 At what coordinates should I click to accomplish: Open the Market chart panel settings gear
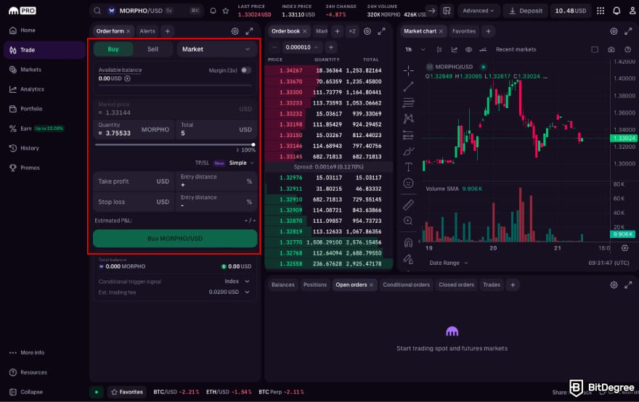click(x=614, y=31)
